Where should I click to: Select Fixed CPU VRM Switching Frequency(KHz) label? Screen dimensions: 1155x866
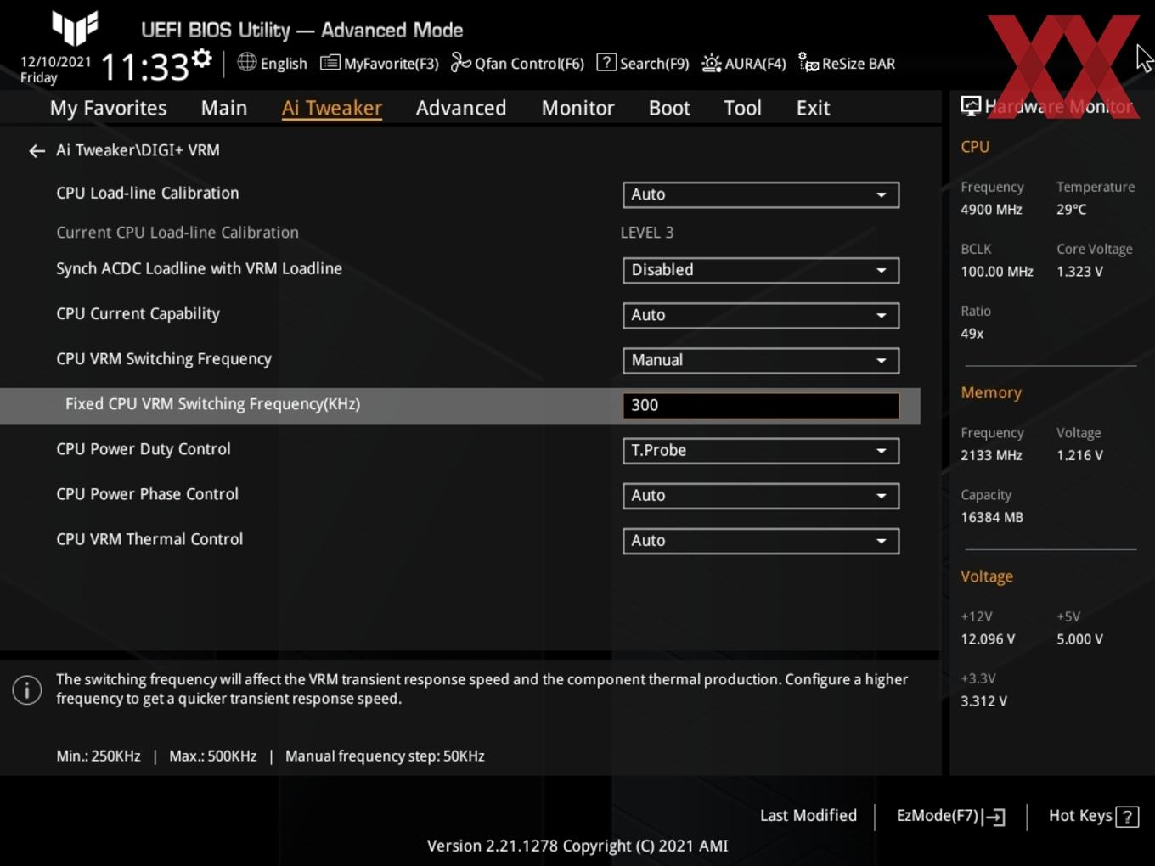pyautogui.click(x=212, y=404)
